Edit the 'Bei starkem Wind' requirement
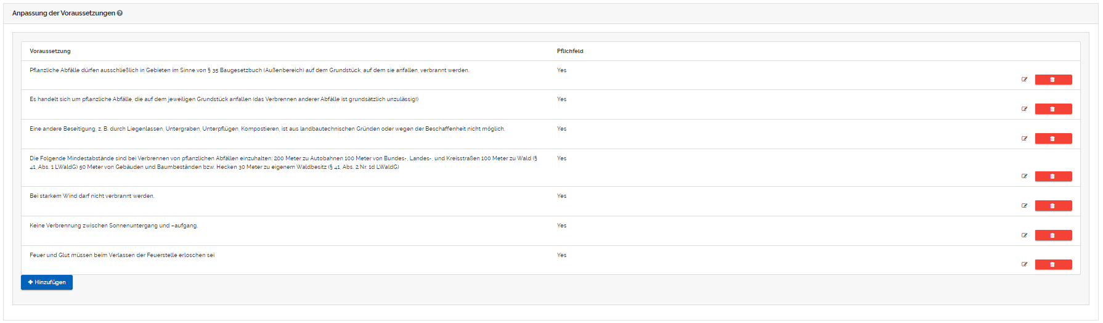Screen dimensions: 1103x323 (1024, 206)
